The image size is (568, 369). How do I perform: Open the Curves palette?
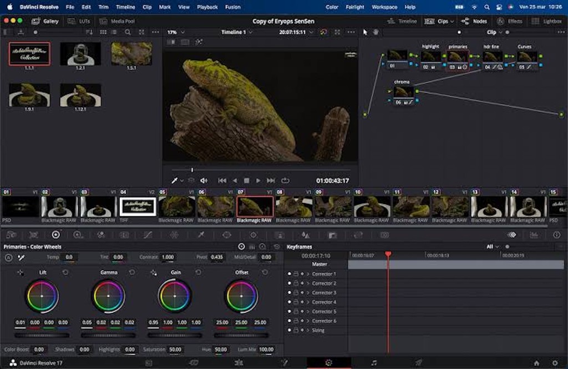(x=146, y=235)
